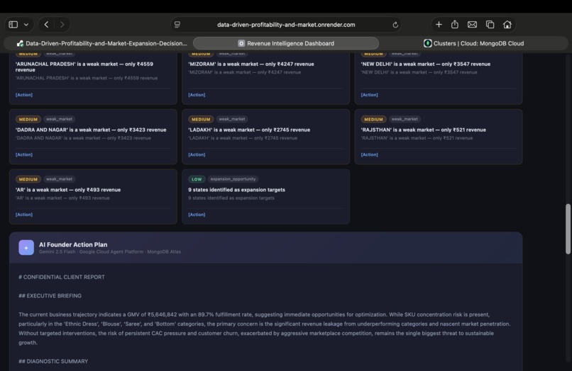
Task: Click [Action] on MIZORAM card
Action: pos(197,95)
